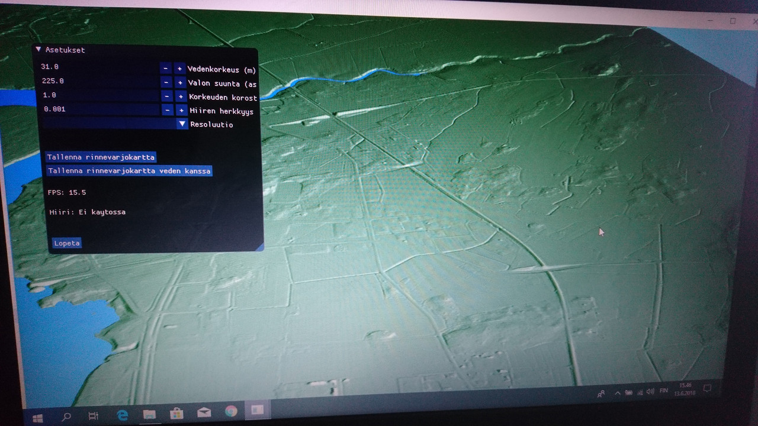Open the Resoluutio dropdown arrow
Screen dimensions: 758x426
pos(182,124)
